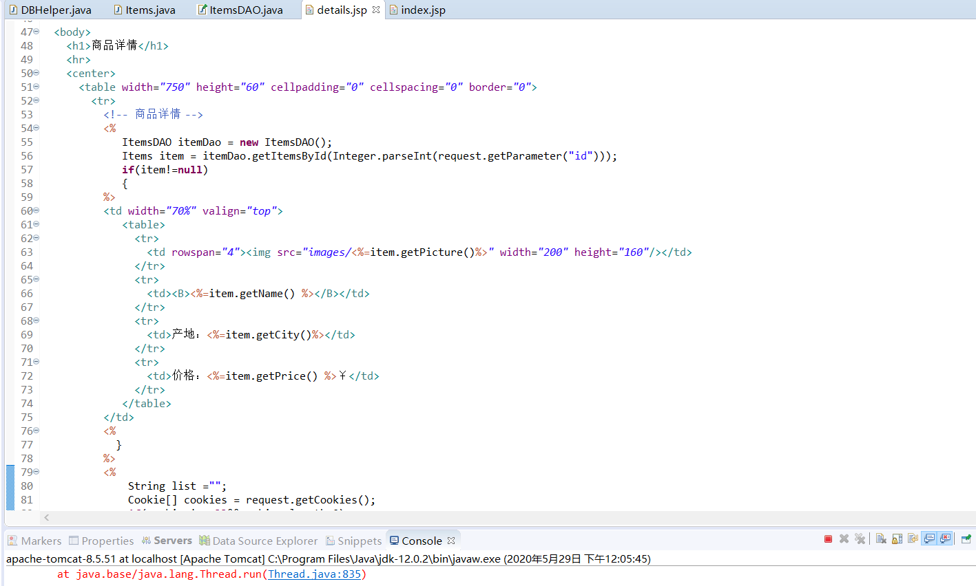
Task: Click "item.getPrice()" expression on line 72
Action: 271,376
